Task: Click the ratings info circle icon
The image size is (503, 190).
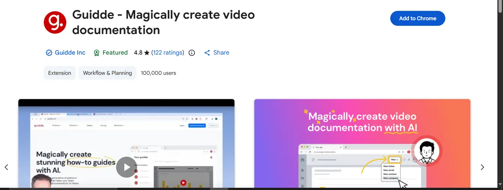Action: coord(192,53)
